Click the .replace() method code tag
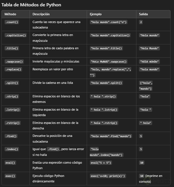 (x=13, y=69)
